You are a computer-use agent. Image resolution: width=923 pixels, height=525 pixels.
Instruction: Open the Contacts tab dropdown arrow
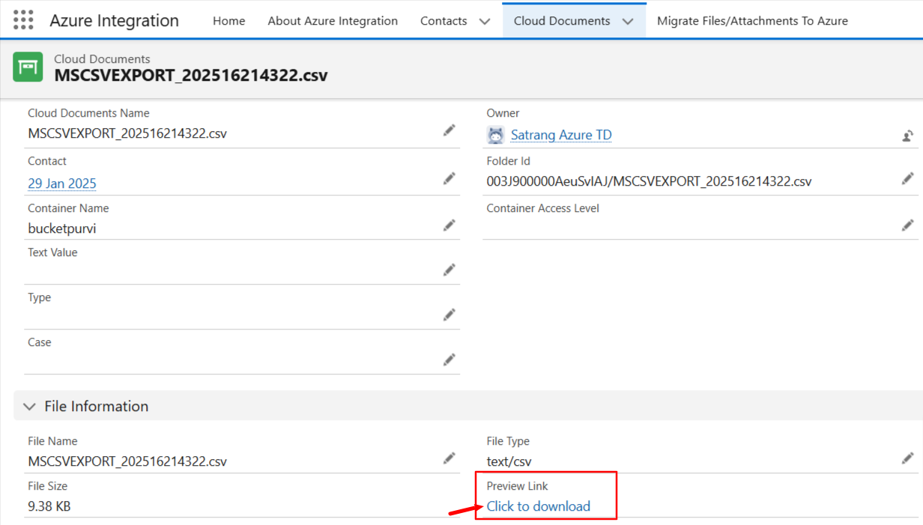click(485, 22)
